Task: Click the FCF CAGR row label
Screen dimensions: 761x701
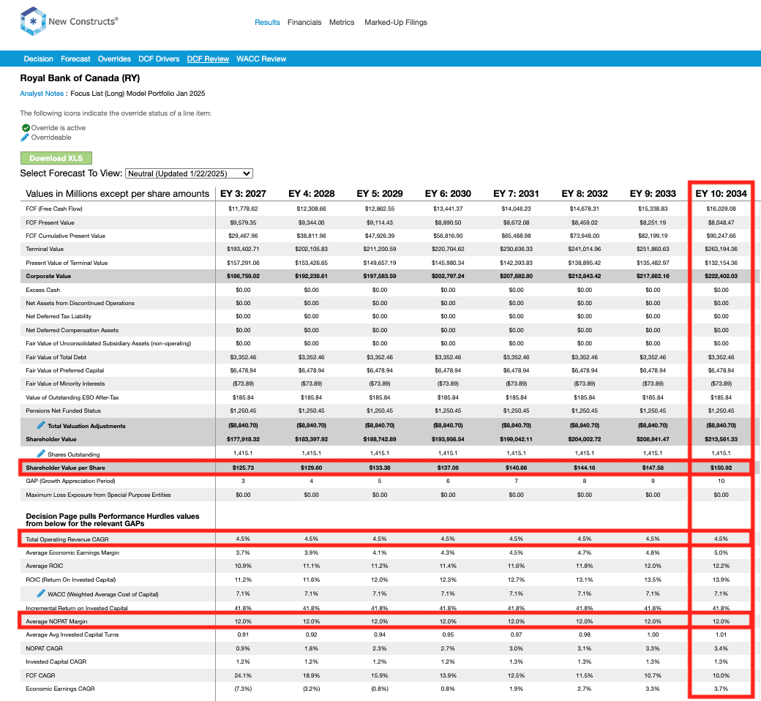Action: click(40, 676)
